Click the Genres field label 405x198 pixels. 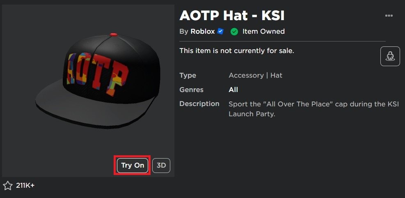[x=191, y=90]
